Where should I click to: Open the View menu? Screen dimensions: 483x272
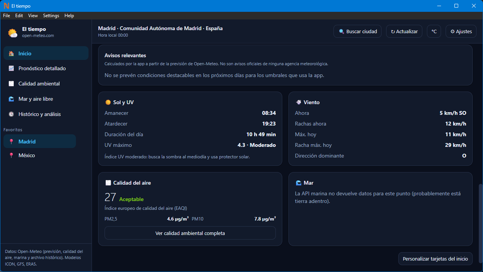[33, 16]
